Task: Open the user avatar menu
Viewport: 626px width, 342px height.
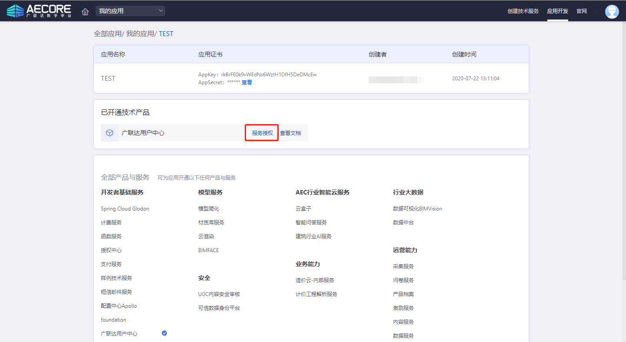Action: [x=612, y=11]
